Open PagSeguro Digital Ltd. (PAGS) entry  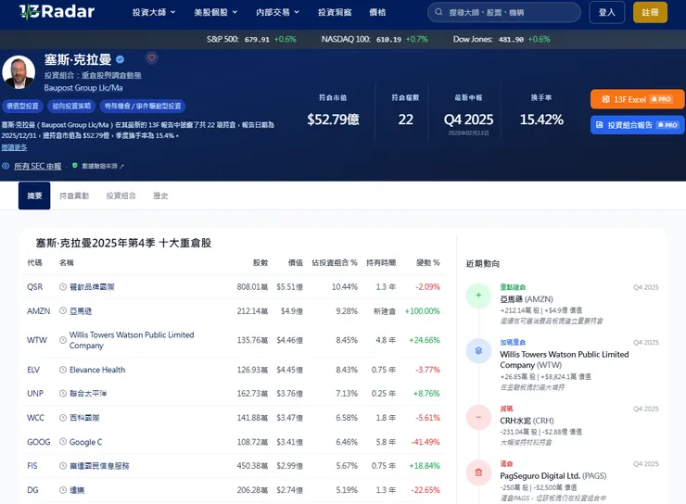(553, 475)
